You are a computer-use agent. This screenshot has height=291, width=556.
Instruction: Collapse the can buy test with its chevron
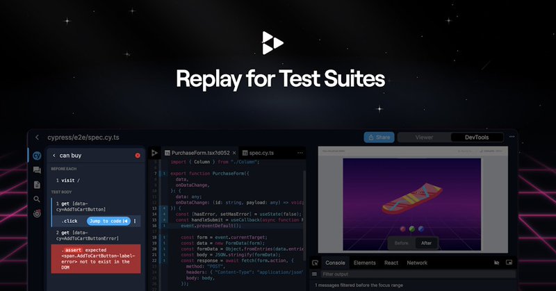(54, 156)
